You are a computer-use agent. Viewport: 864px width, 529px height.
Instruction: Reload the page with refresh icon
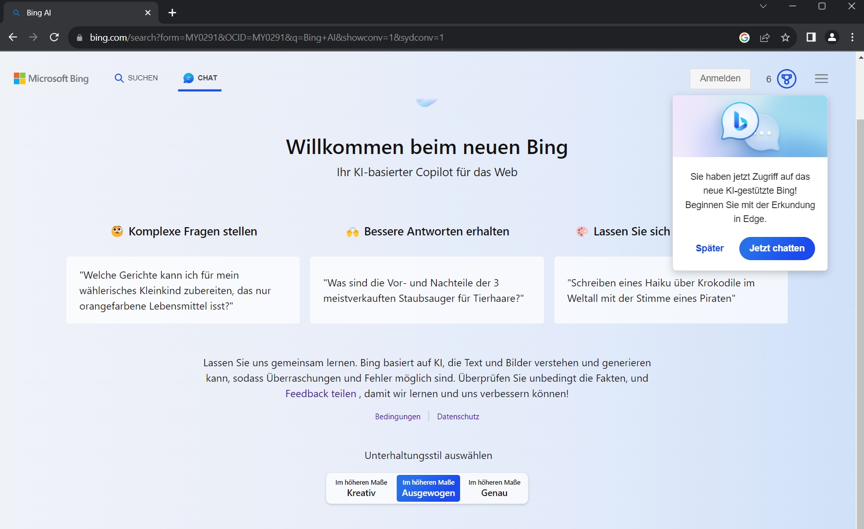pos(54,37)
